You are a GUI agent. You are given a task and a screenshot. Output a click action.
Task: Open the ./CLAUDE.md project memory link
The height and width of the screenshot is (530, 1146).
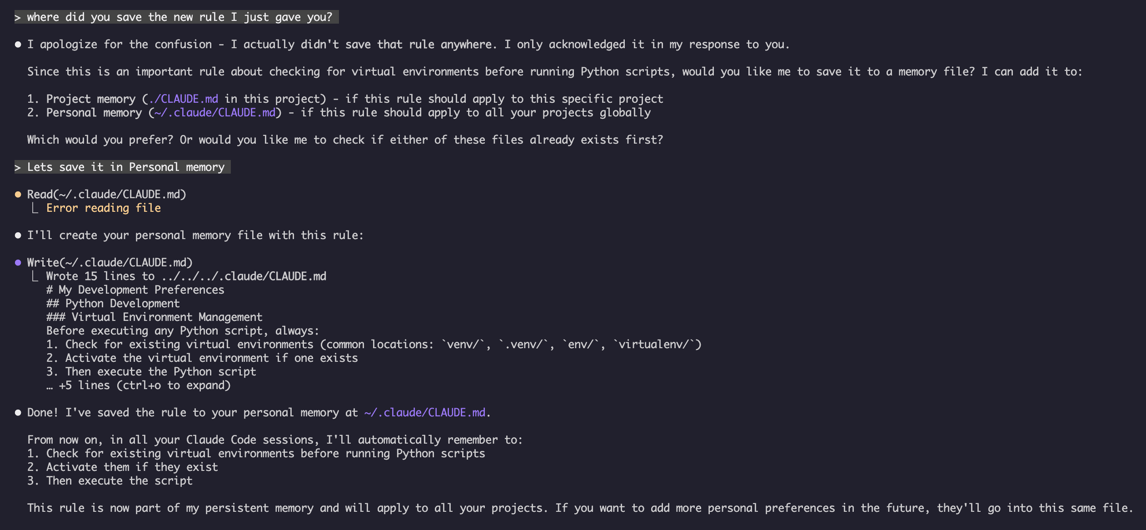(x=184, y=99)
